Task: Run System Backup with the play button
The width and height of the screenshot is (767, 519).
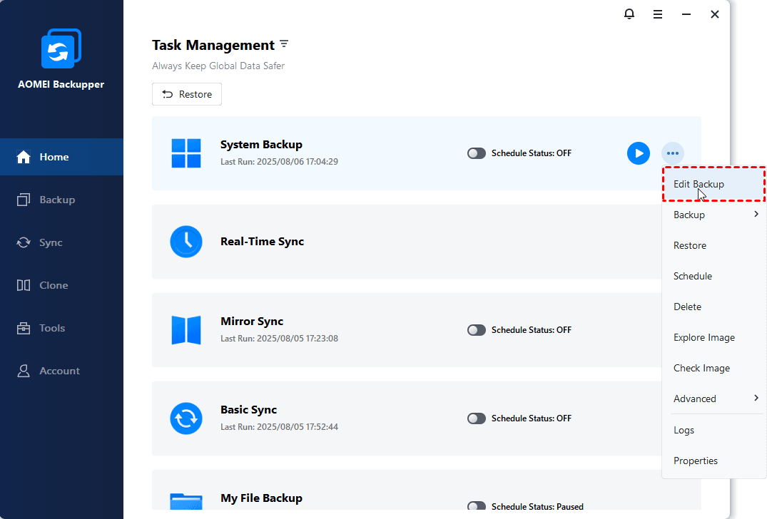Action: (639, 153)
